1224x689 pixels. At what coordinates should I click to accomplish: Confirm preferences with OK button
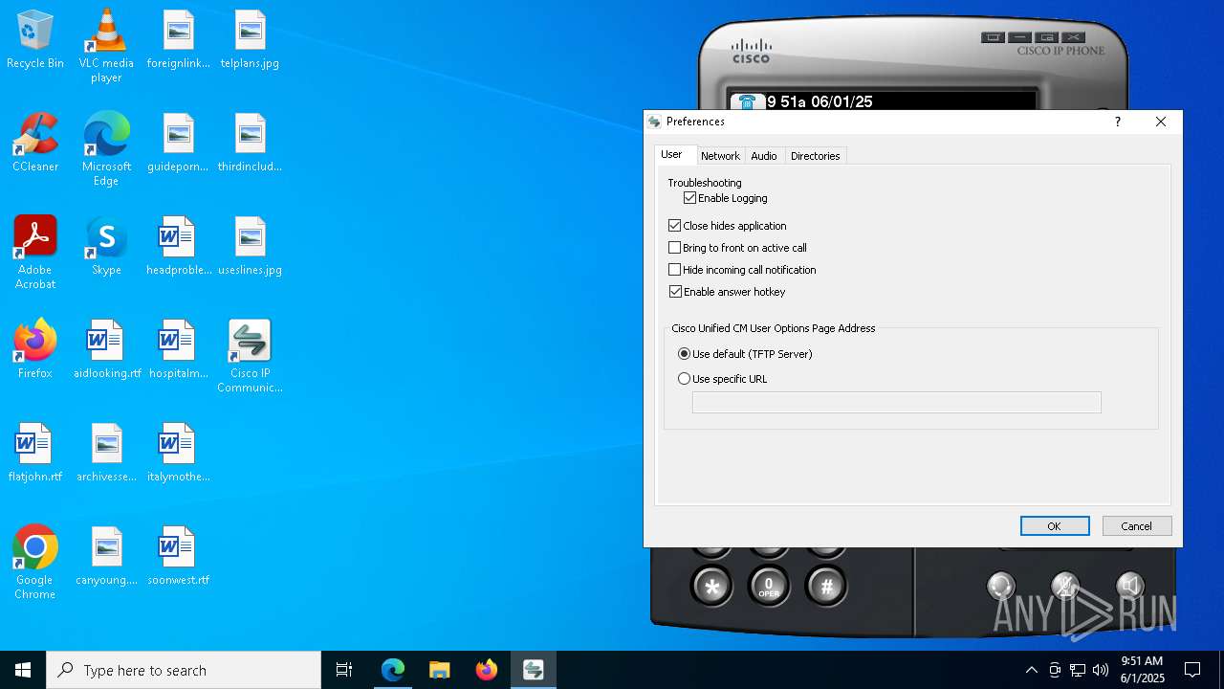point(1054,526)
